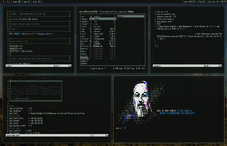
Task: Select the LICENSE file in ranger
Action: 103,44
